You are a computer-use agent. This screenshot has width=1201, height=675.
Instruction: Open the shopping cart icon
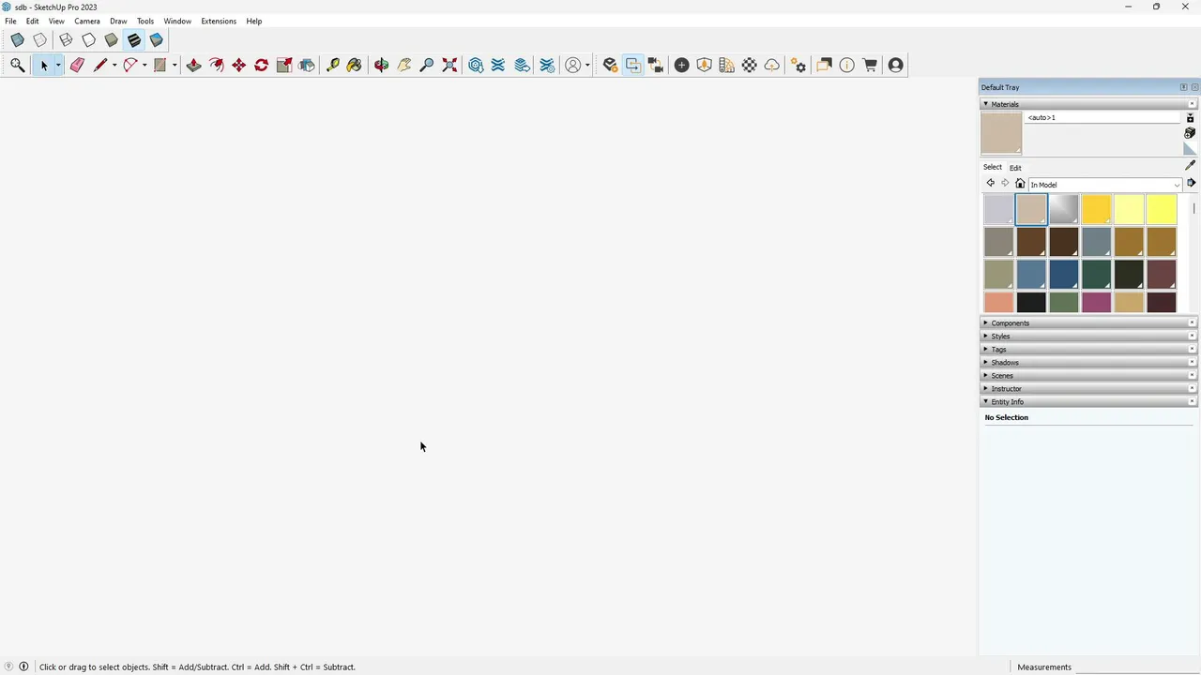coord(870,65)
